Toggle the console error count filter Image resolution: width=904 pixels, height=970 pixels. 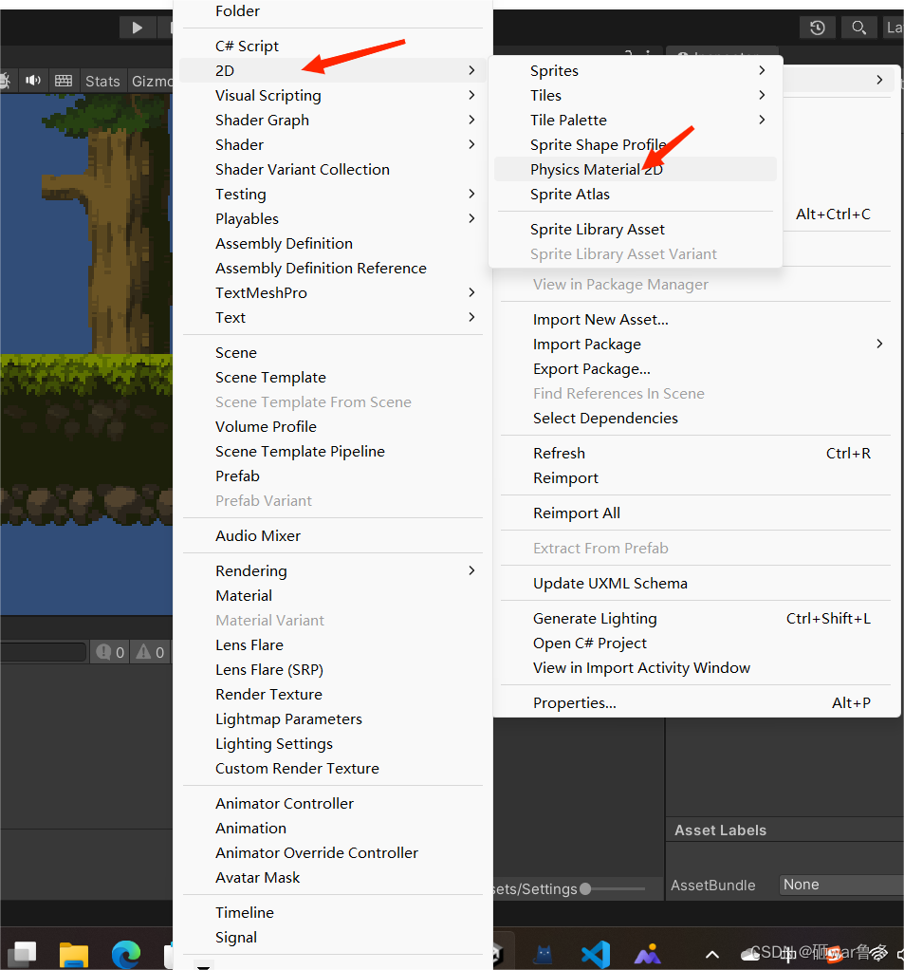pos(110,652)
